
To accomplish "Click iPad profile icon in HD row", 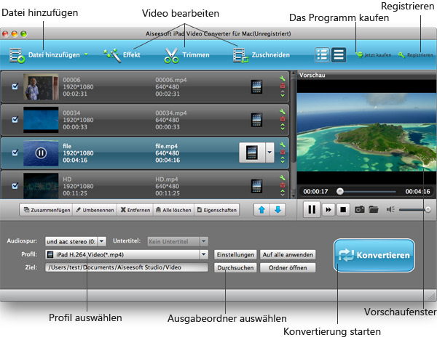I will [x=256, y=186].
